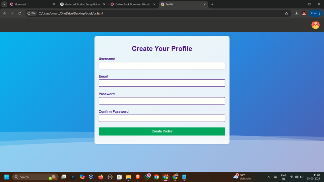The height and width of the screenshot is (182, 324).
Task: Close the Gumroad tab
Action: point(54,4)
